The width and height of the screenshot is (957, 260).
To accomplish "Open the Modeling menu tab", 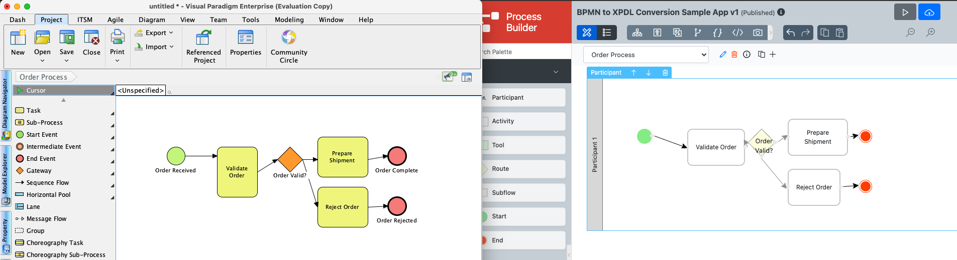I will [x=289, y=20].
